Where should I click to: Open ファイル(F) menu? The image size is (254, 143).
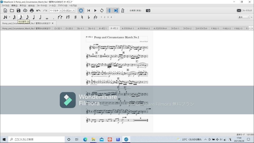tap(5, 6)
